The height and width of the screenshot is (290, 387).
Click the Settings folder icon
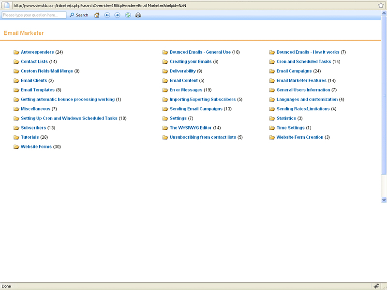tap(165, 118)
